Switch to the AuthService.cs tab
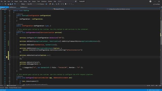Screen dimensions: 162x91 (13, 7)
